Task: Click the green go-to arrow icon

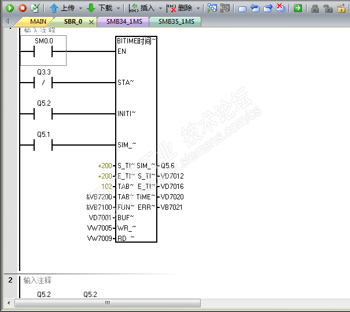Action: click(x=297, y=8)
